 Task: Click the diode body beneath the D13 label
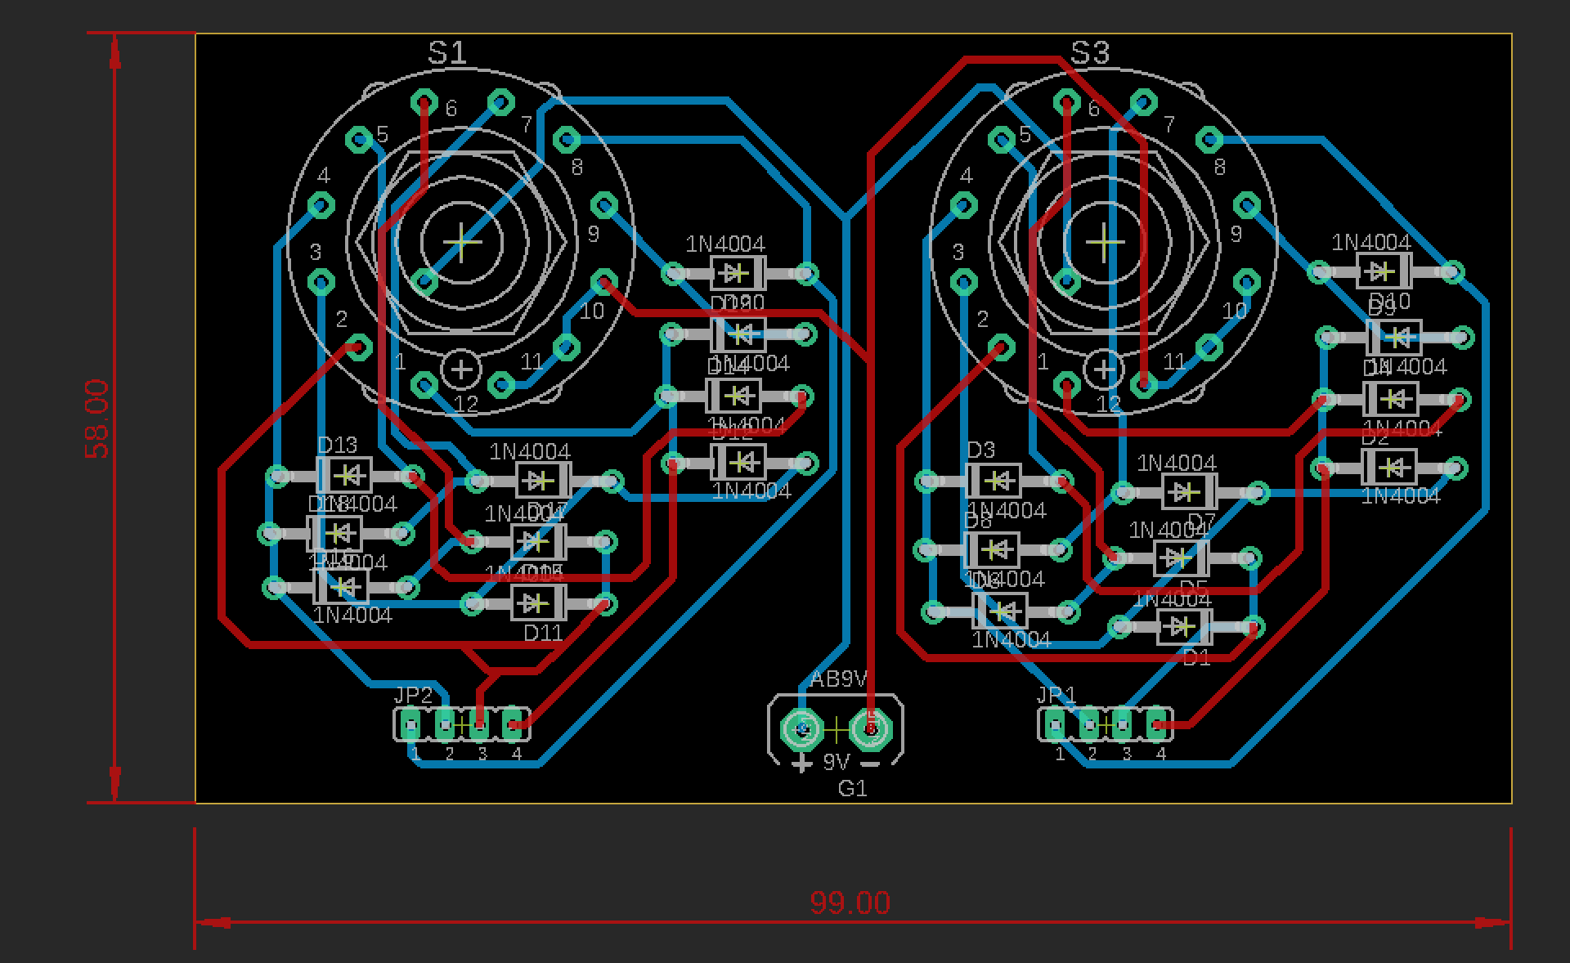[x=344, y=475]
